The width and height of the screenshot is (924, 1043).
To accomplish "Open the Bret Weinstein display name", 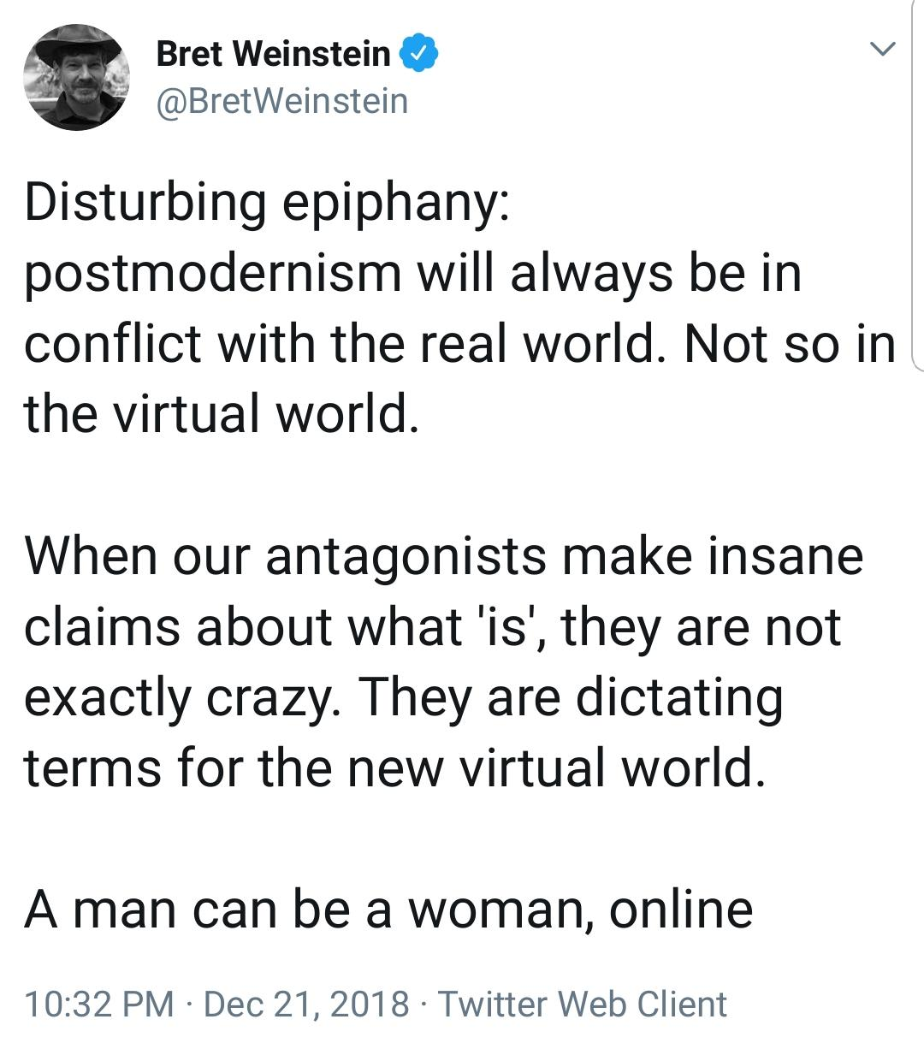I will (x=274, y=55).
